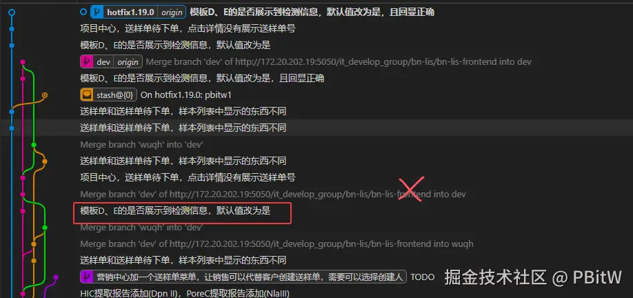Click the TODO text after the 营销中心 tag
This screenshot has height=298, width=633.
click(x=422, y=277)
